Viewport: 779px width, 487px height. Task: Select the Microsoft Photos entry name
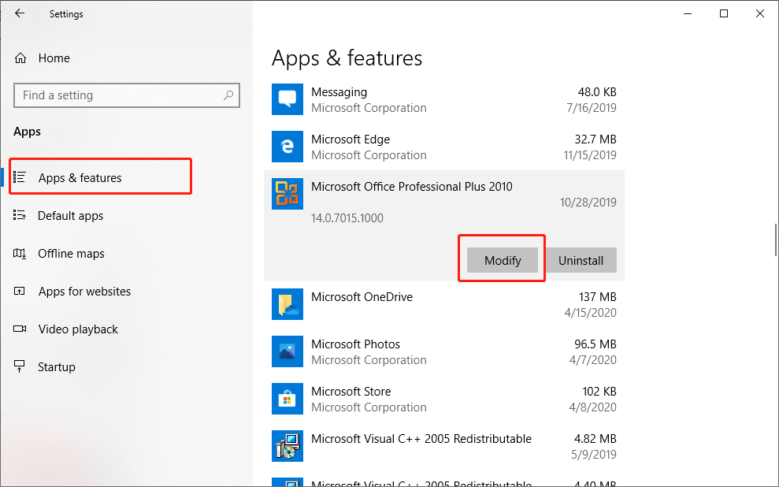coord(355,344)
